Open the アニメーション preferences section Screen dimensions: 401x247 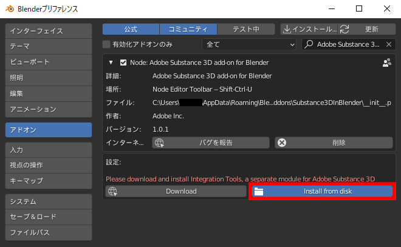point(49,109)
